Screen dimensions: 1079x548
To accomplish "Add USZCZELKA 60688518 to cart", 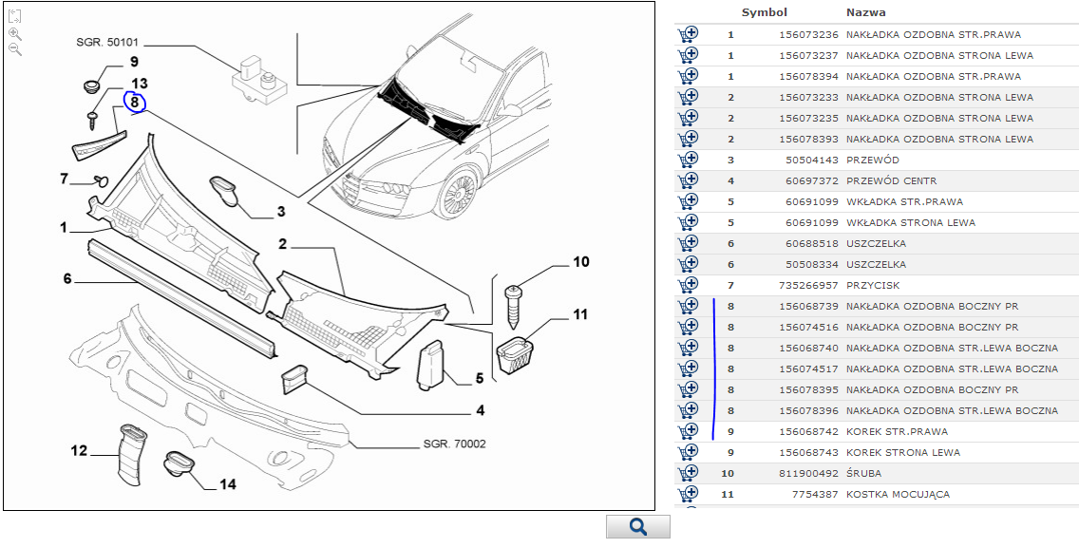I will point(688,244).
